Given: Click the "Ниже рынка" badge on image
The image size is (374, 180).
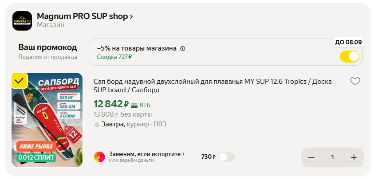Looking at the screenshot, I should (x=36, y=146).
